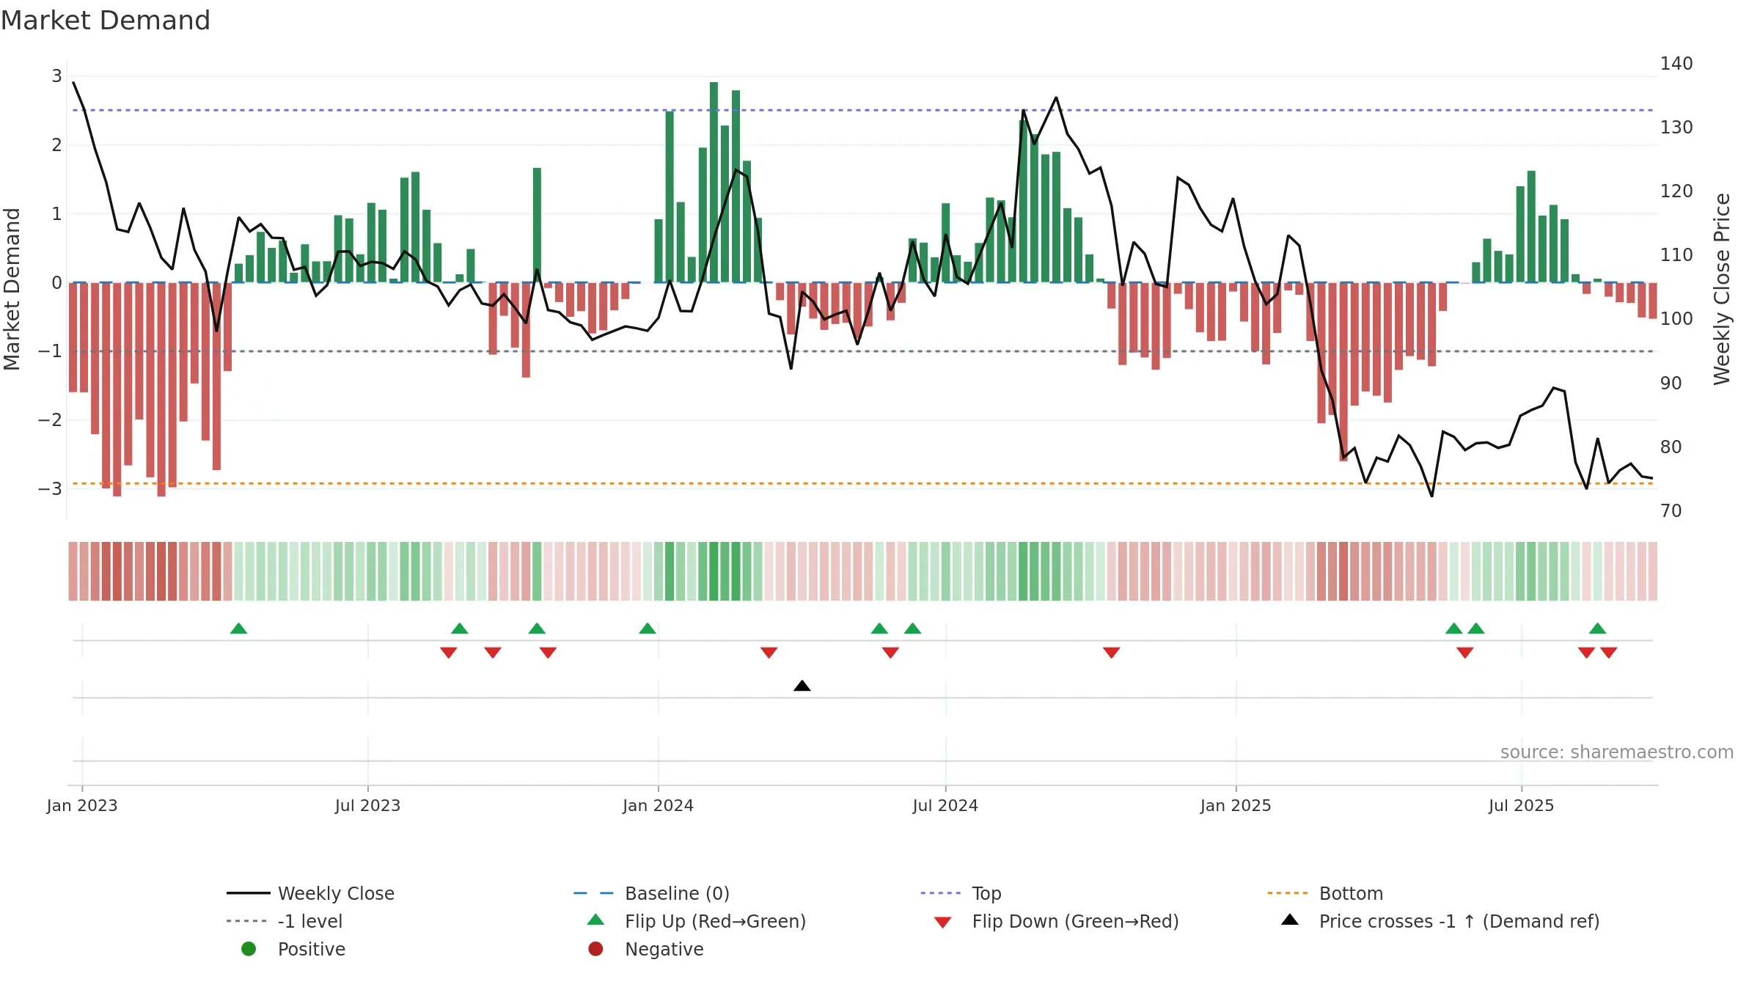Click the '140' right axis tick label

tap(1676, 64)
